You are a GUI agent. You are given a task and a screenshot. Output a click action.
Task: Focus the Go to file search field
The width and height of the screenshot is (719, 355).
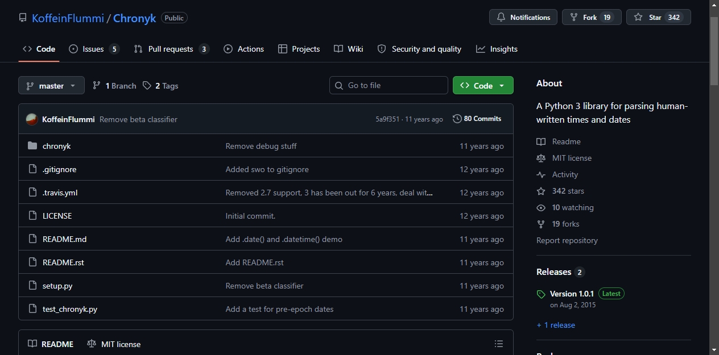click(x=389, y=85)
